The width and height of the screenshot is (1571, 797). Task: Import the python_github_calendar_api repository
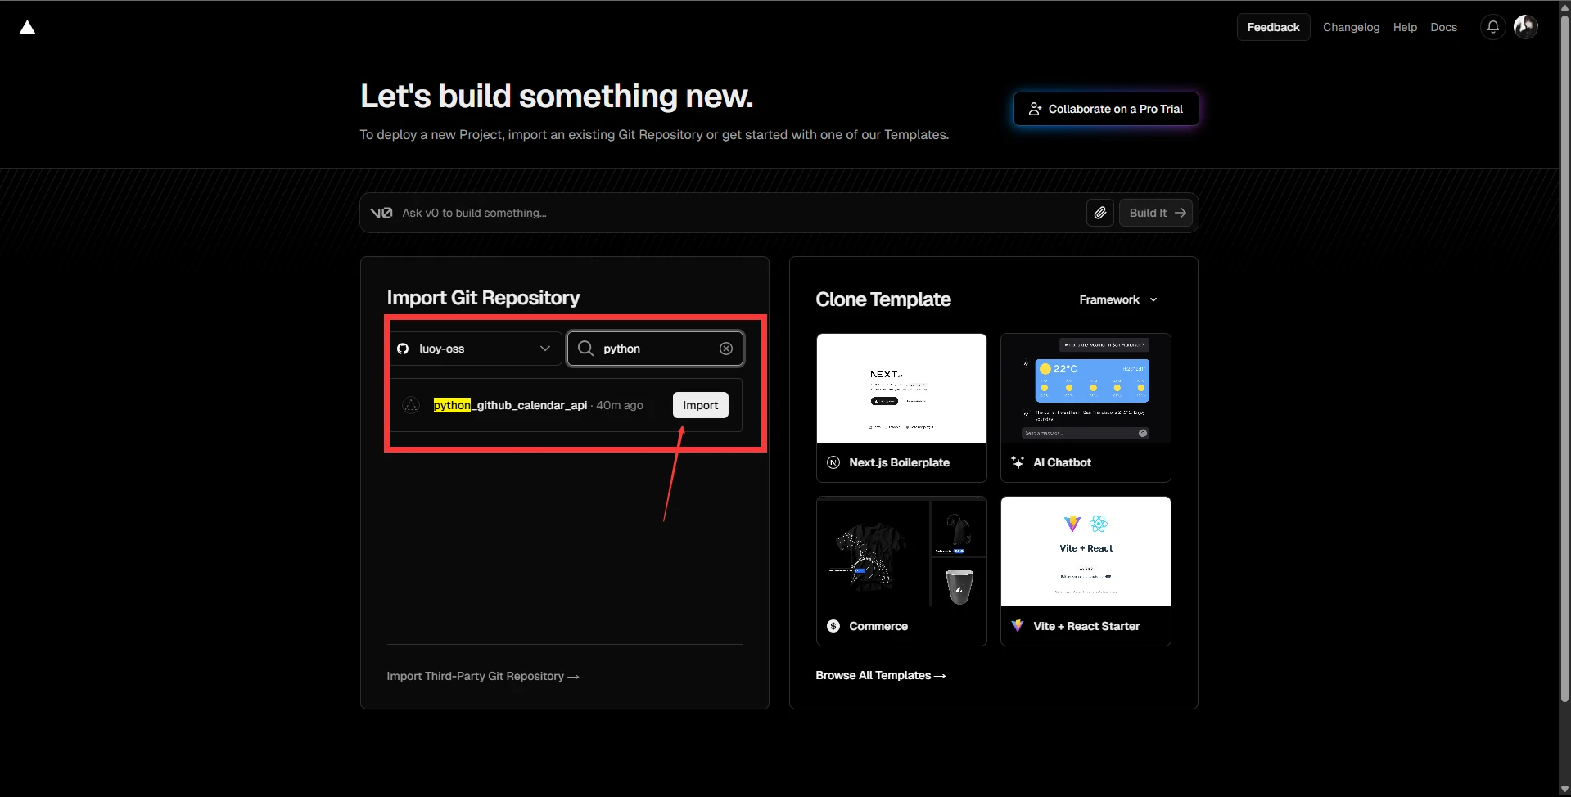(700, 405)
